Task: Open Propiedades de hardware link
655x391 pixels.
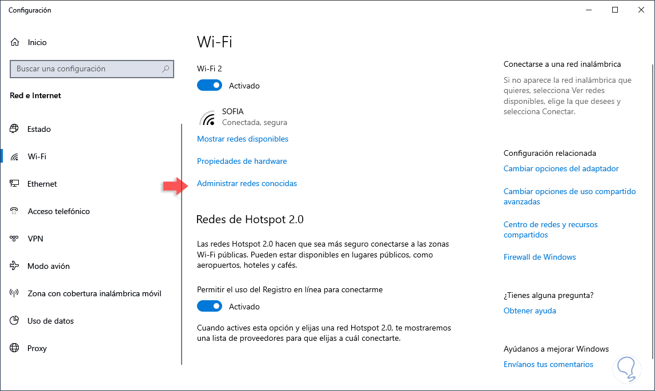Action: [242, 161]
